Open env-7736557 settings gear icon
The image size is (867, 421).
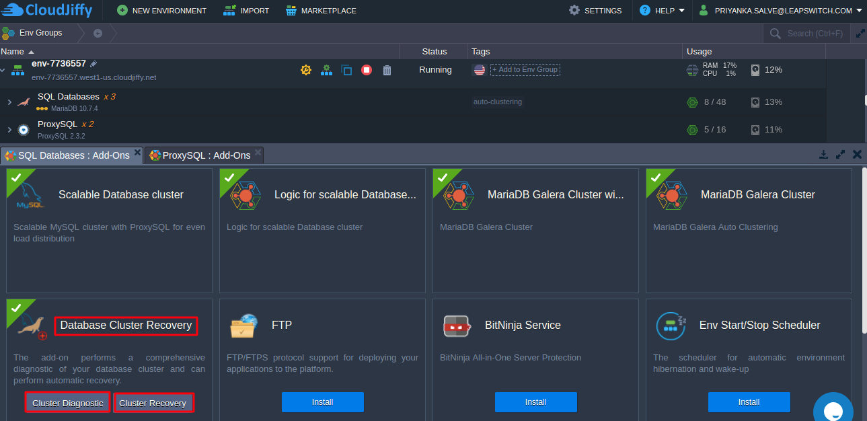point(306,70)
